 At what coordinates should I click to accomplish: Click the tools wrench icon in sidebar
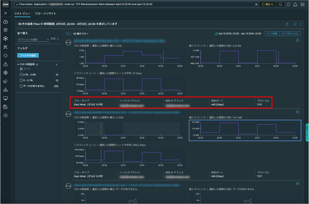[5, 47]
